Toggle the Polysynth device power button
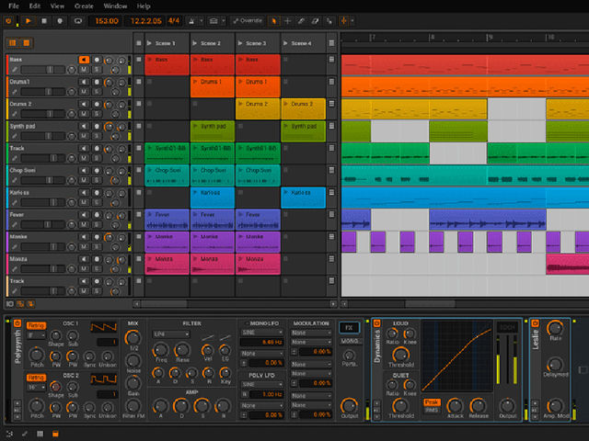This screenshot has width=589, height=441. (x=17, y=323)
